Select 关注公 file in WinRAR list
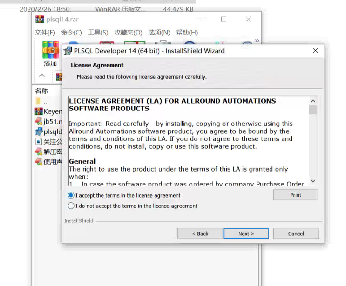Viewport: 346px width, 286px height. pyautogui.click(x=48, y=142)
